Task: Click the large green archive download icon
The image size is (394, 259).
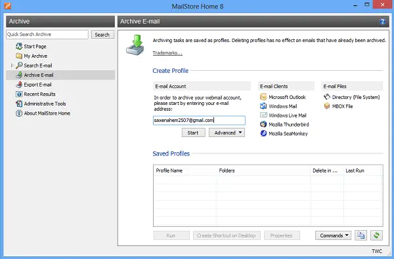Action: (135, 45)
